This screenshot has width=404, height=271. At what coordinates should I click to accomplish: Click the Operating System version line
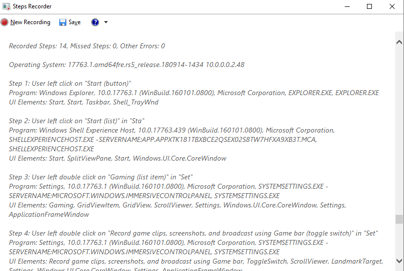coord(126,65)
